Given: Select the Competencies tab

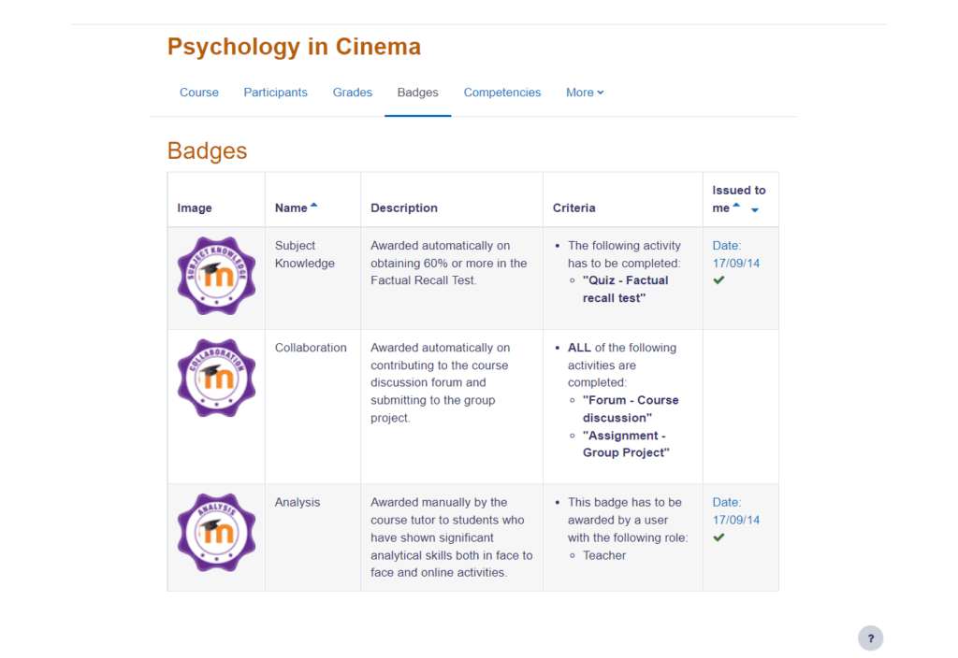Looking at the screenshot, I should click(x=502, y=93).
